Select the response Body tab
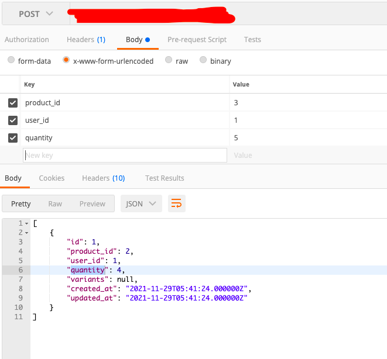387x359 pixels. point(13,178)
